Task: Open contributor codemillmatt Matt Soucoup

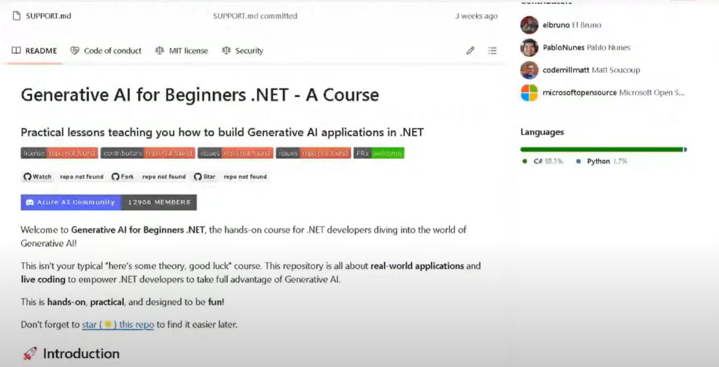Action: 591,70
